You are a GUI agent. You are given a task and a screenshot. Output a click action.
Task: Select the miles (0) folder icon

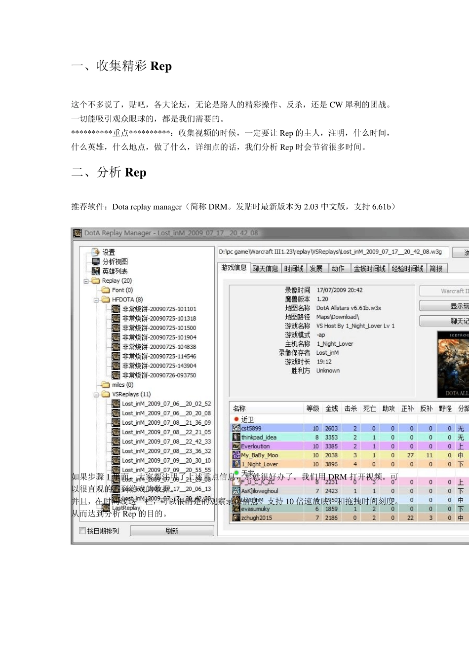pos(106,385)
